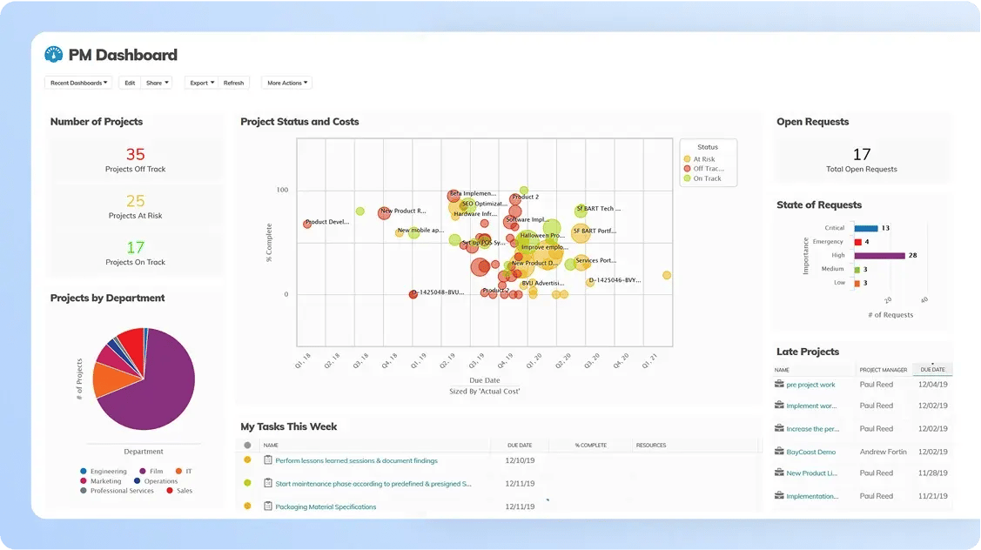
Task: Open the Export dropdown
Action: tap(201, 82)
